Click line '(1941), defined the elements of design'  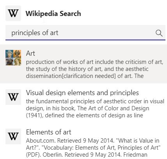(85, 115)
